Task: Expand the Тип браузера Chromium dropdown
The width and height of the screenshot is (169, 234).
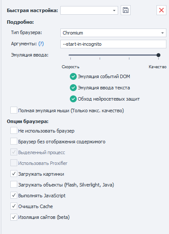Action: click(113, 33)
